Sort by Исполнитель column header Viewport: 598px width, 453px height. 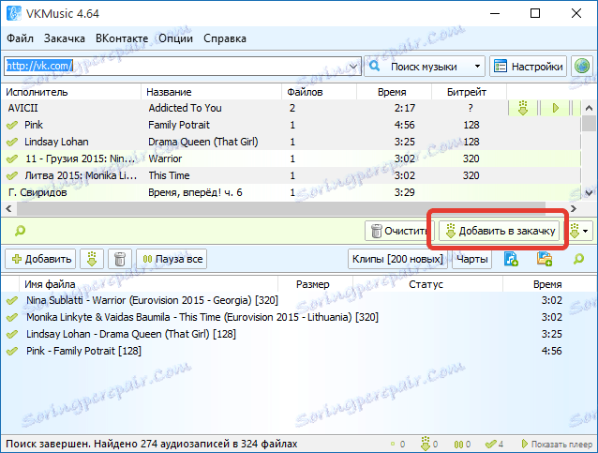pyautogui.click(x=71, y=92)
